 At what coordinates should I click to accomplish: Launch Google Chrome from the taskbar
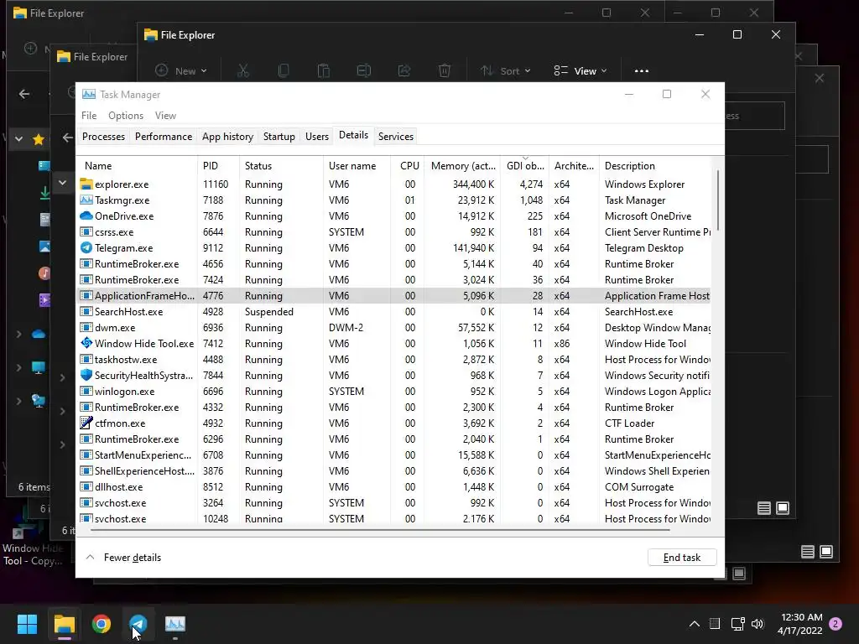click(102, 624)
